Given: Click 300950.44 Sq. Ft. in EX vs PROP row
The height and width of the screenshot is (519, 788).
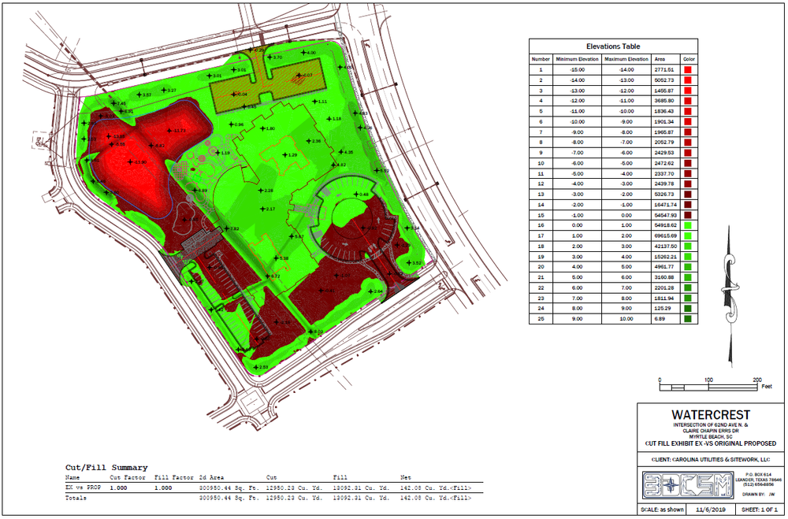Looking at the screenshot, I should coord(229,487).
